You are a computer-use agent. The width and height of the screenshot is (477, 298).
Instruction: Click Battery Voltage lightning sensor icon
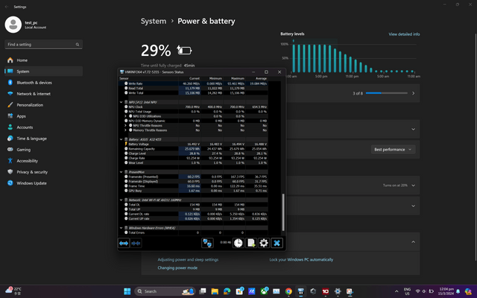(x=126, y=144)
